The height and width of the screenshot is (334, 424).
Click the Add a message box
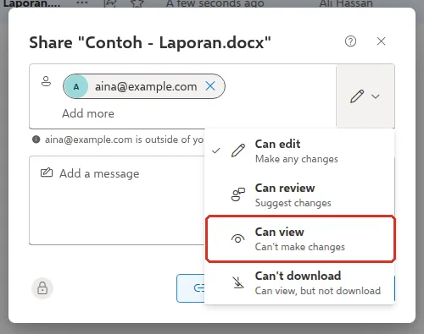(x=117, y=200)
